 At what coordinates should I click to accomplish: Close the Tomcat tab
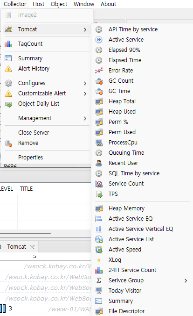32,247
